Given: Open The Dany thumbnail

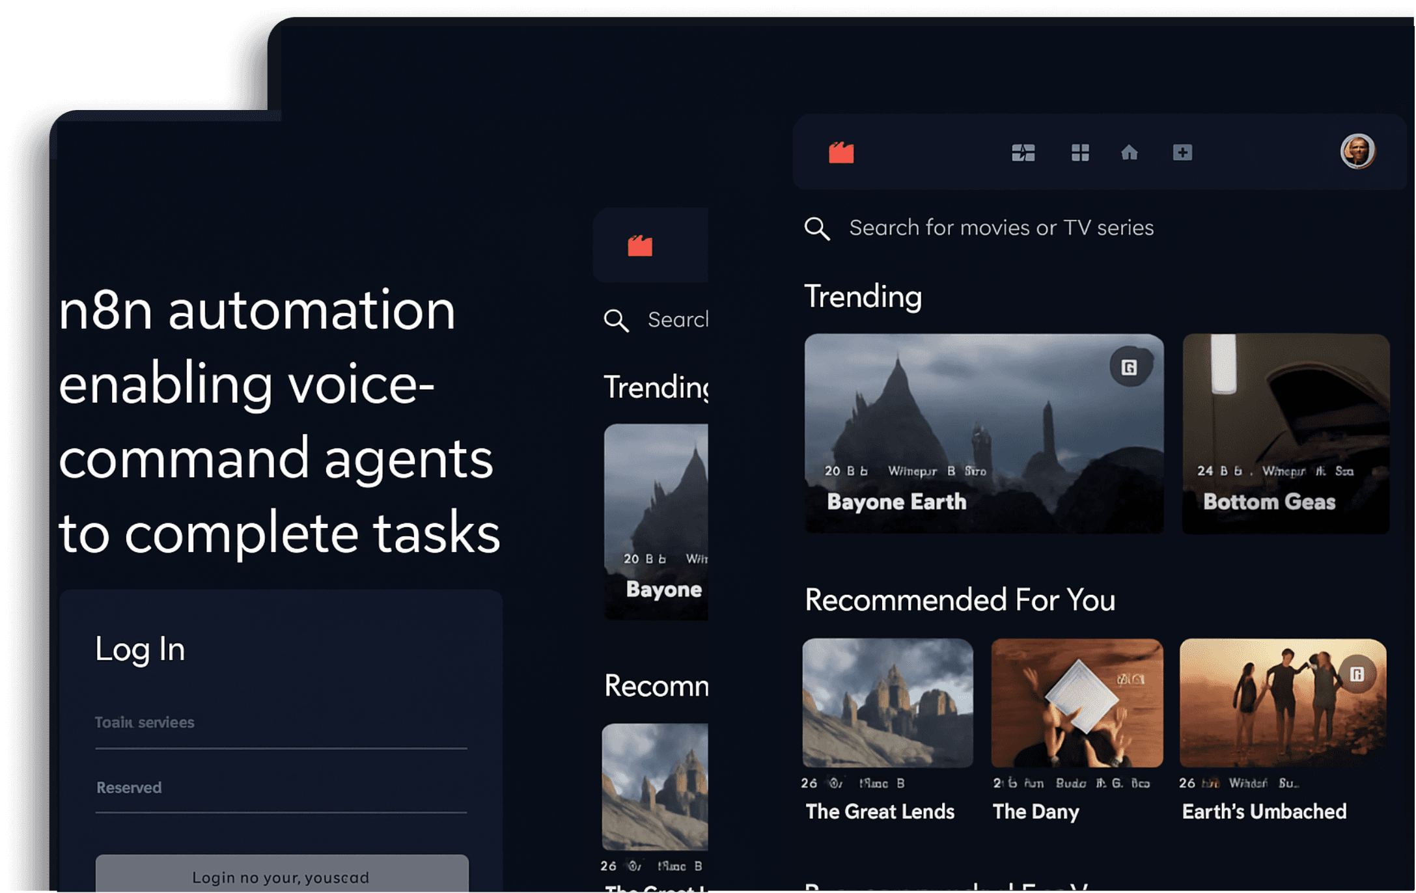Looking at the screenshot, I should click(x=1077, y=703).
